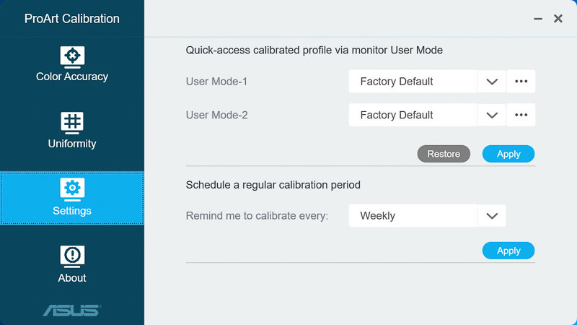Expand the User Mode-1 profile dropdown arrow
The width and height of the screenshot is (577, 325).
pyautogui.click(x=492, y=82)
